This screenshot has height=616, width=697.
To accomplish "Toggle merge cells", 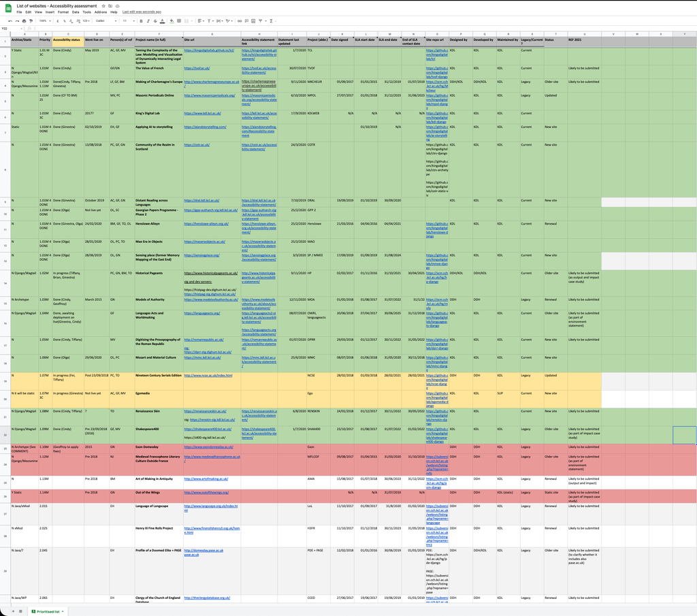I will (x=187, y=21).
